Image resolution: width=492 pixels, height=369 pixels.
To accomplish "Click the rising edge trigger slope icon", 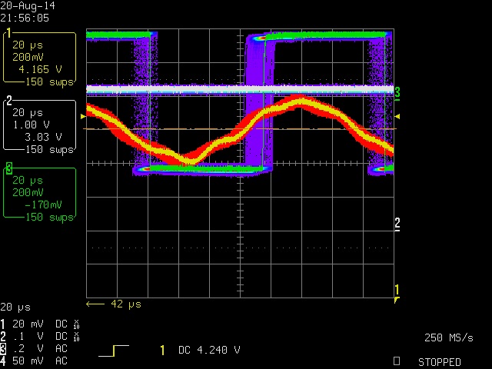I will click(114, 351).
